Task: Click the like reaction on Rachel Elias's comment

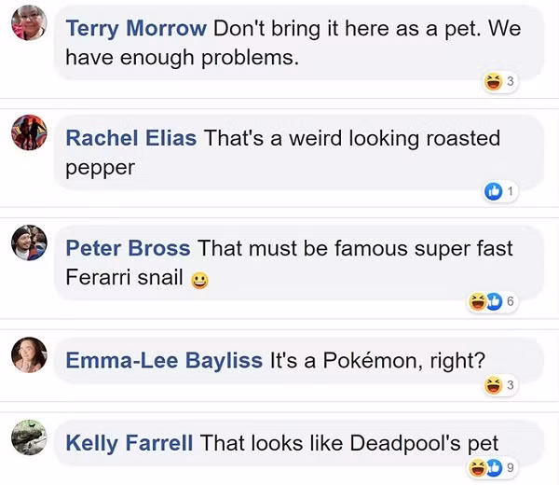Action: 493,192
